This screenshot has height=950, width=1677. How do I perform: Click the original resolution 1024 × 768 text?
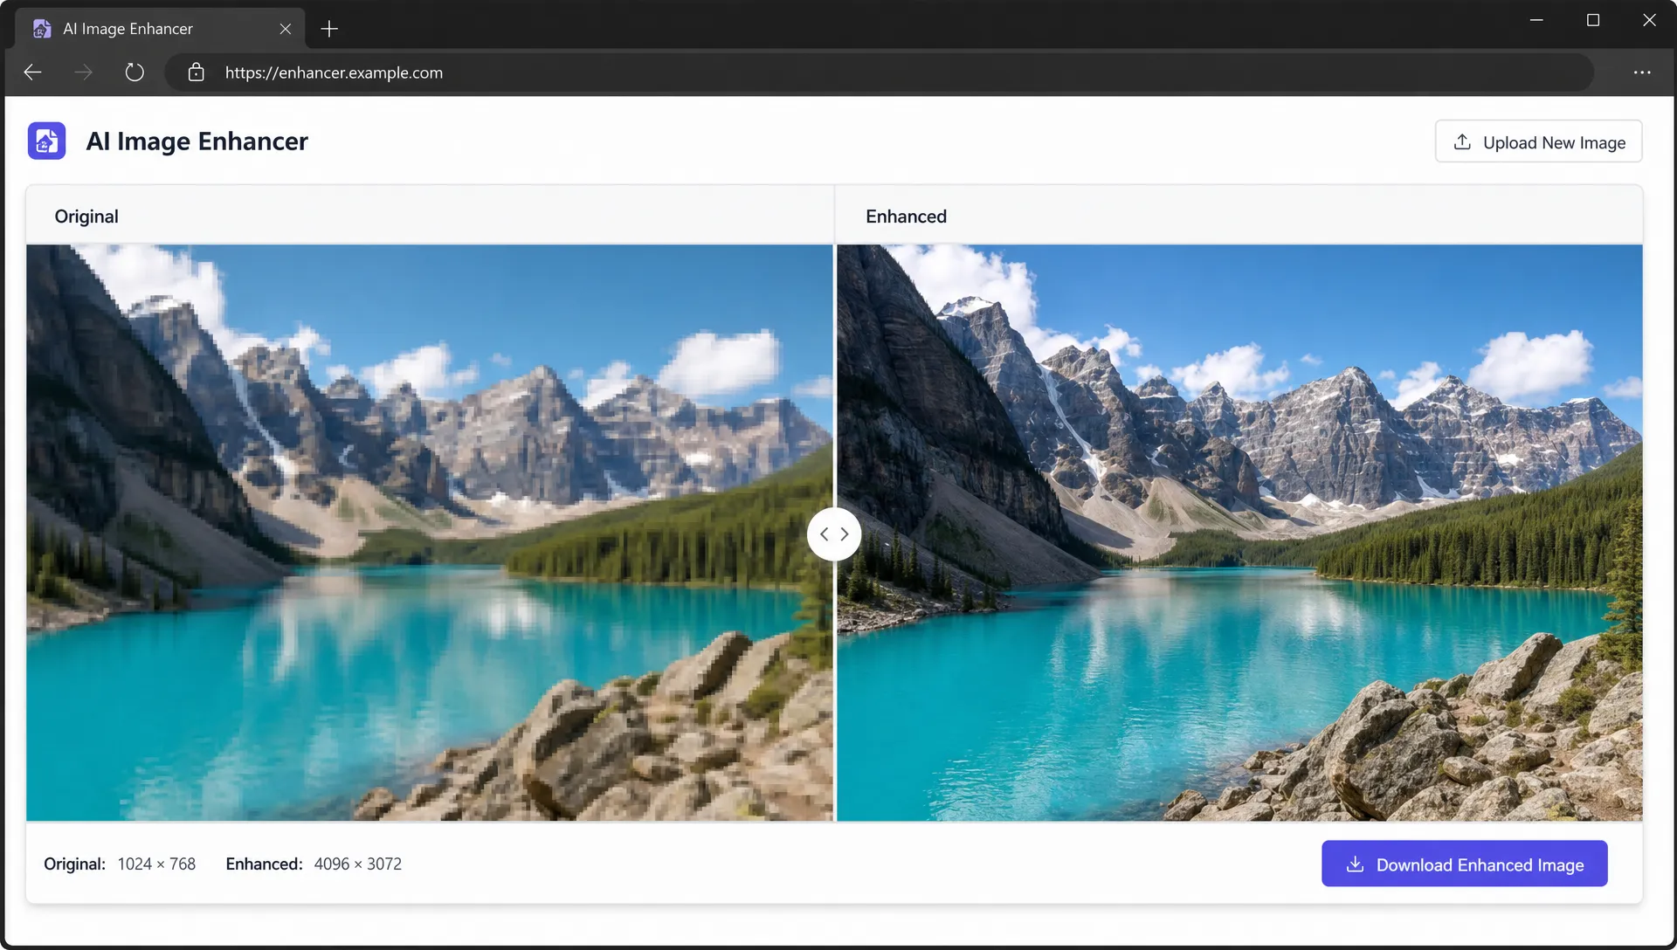coord(156,864)
